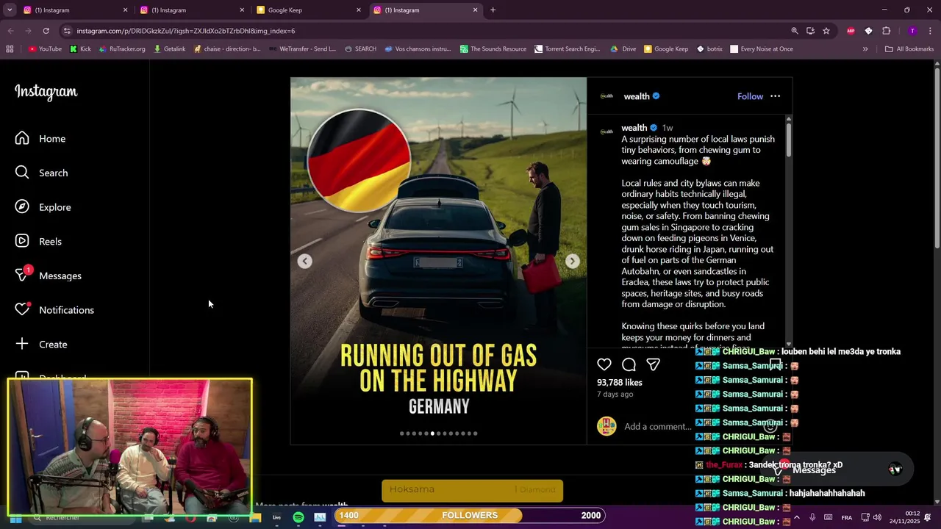Image resolution: width=941 pixels, height=529 pixels.
Task: Click the Instagram logo
Action: pos(46,92)
